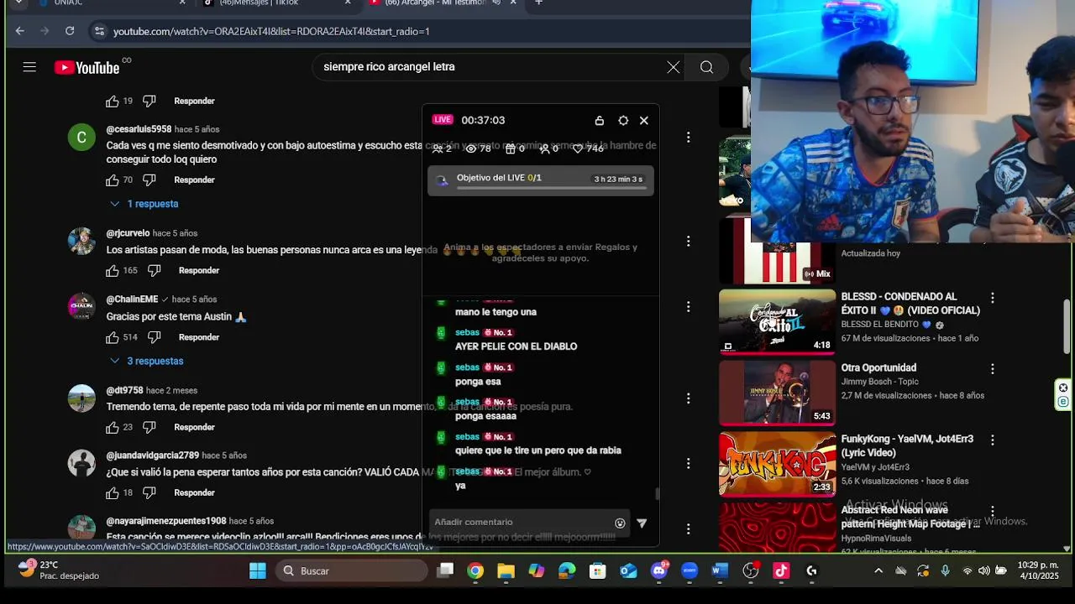This screenshot has width=1075, height=604.
Task: Click Responder under @ChalinEME's comment
Action: 199,337
